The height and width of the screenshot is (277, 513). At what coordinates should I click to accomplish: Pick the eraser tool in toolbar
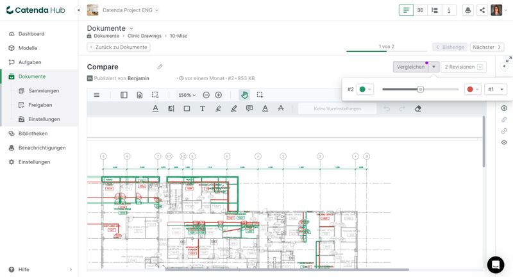click(418, 108)
